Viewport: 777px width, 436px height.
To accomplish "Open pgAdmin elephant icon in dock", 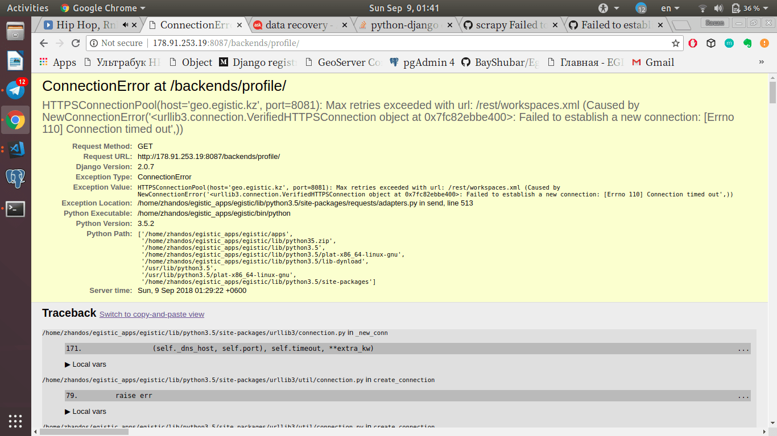I will 15,179.
